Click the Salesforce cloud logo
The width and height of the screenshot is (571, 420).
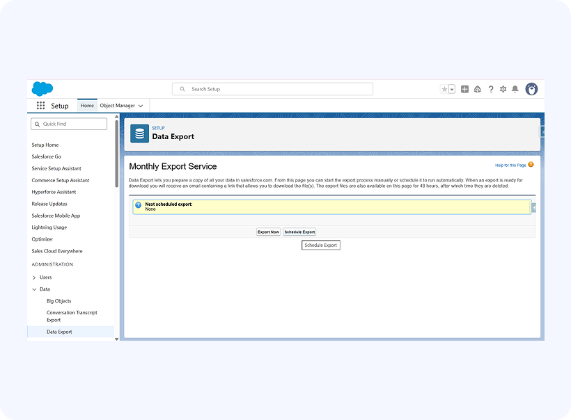tap(42, 89)
